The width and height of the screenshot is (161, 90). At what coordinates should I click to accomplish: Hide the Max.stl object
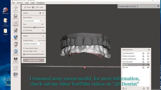pyautogui.click(x=148, y=67)
